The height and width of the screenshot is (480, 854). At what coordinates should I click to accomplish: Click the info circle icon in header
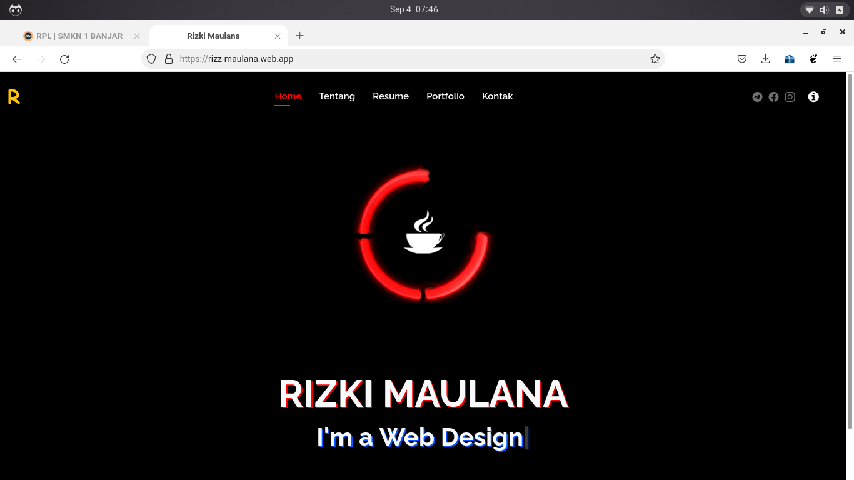coord(813,97)
